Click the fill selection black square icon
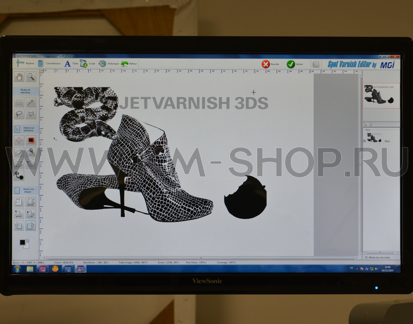The height and width of the screenshot is (324, 413). [x=31, y=140]
